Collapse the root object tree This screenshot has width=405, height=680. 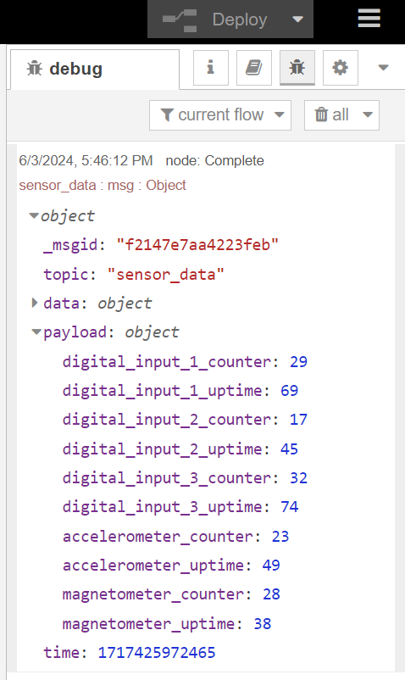[x=34, y=215]
